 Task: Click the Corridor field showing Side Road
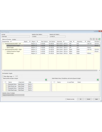(x=16, y=36)
